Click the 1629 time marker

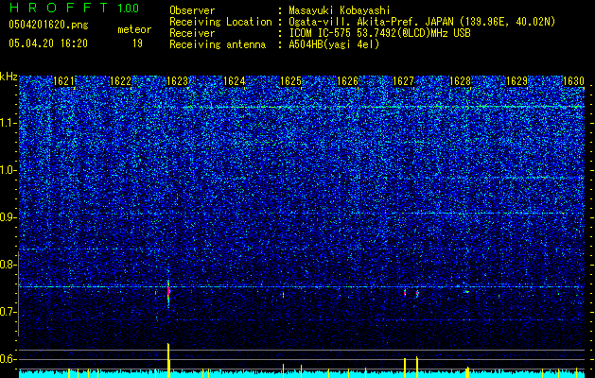click(516, 81)
